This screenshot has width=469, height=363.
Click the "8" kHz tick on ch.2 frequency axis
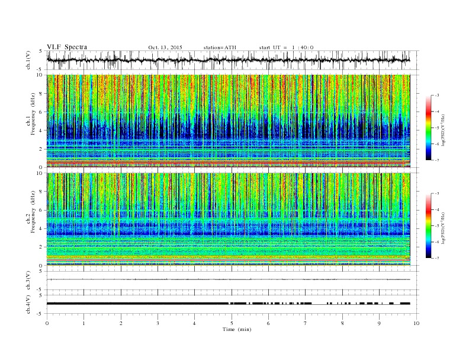(x=41, y=192)
